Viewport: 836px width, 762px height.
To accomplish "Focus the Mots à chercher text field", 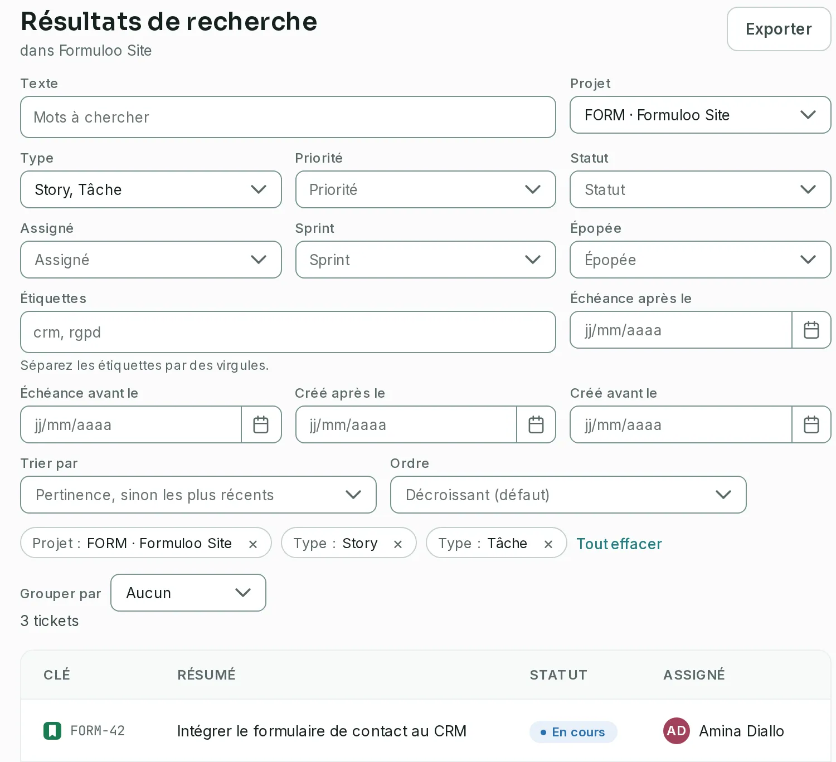I will [288, 117].
